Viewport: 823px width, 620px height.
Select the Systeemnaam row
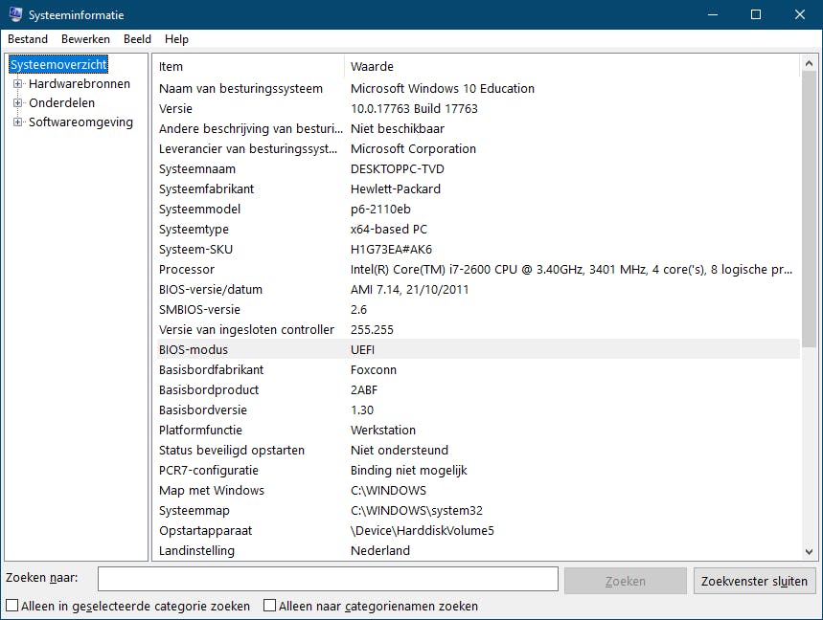pyautogui.click(x=478, y=168)
